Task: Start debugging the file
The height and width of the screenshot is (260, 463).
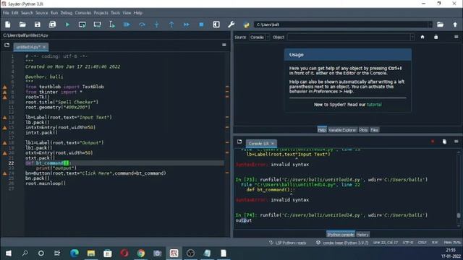Action: click(x=127, y=25)
